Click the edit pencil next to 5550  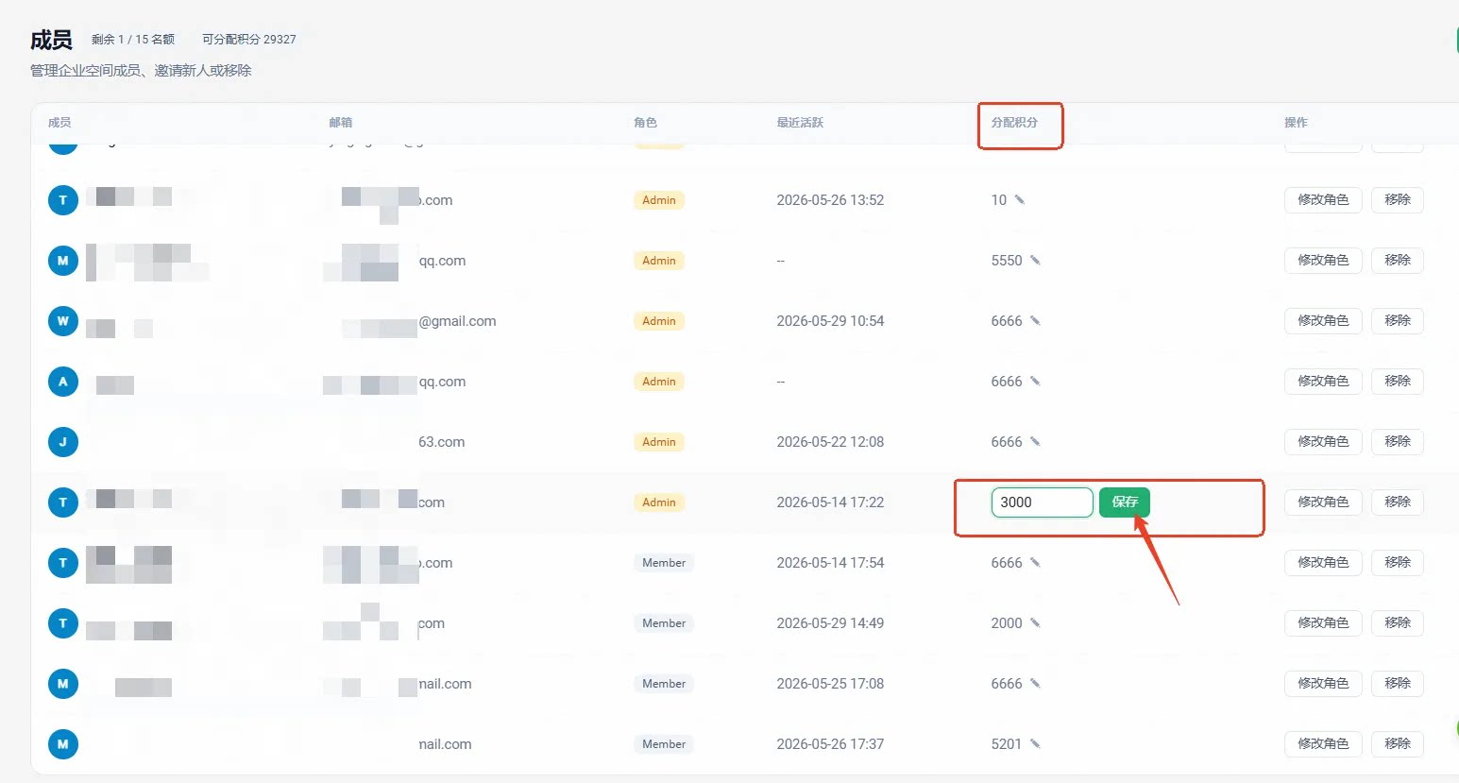(x=1035, y=261)
